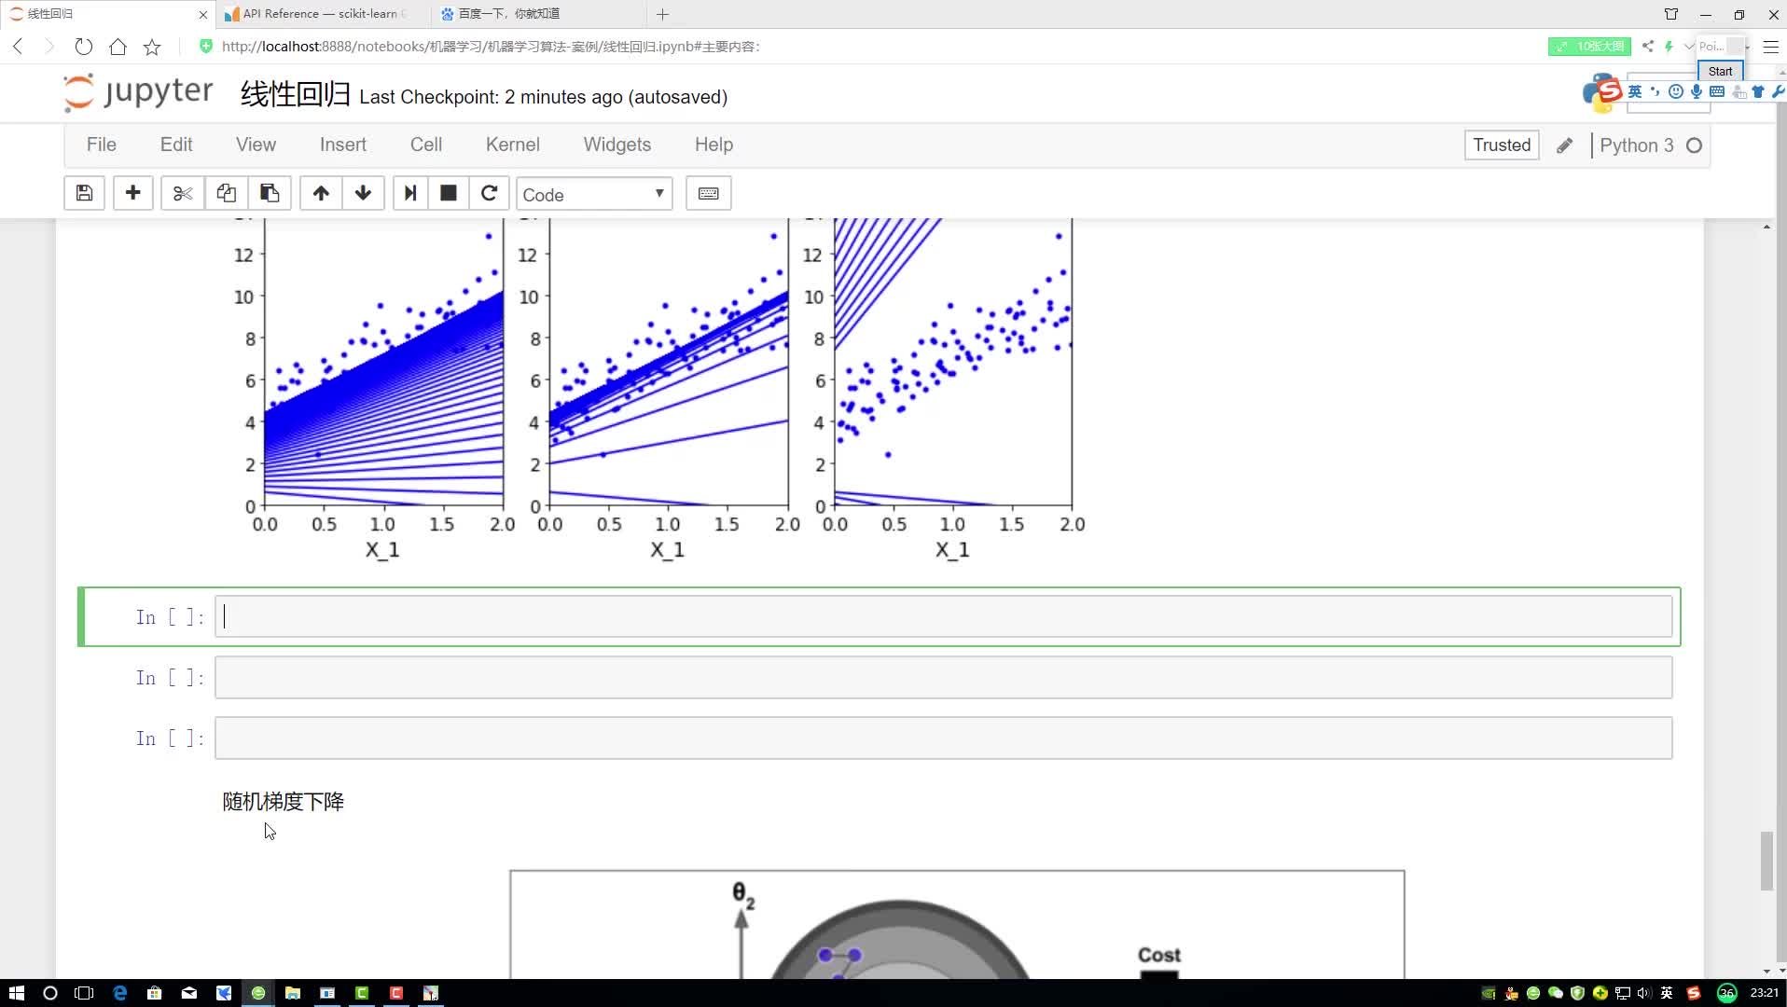The image size is (1787, 1007).
Task: Open Sogou toolbox wrench icon
Action: (x=1778, y=91)
